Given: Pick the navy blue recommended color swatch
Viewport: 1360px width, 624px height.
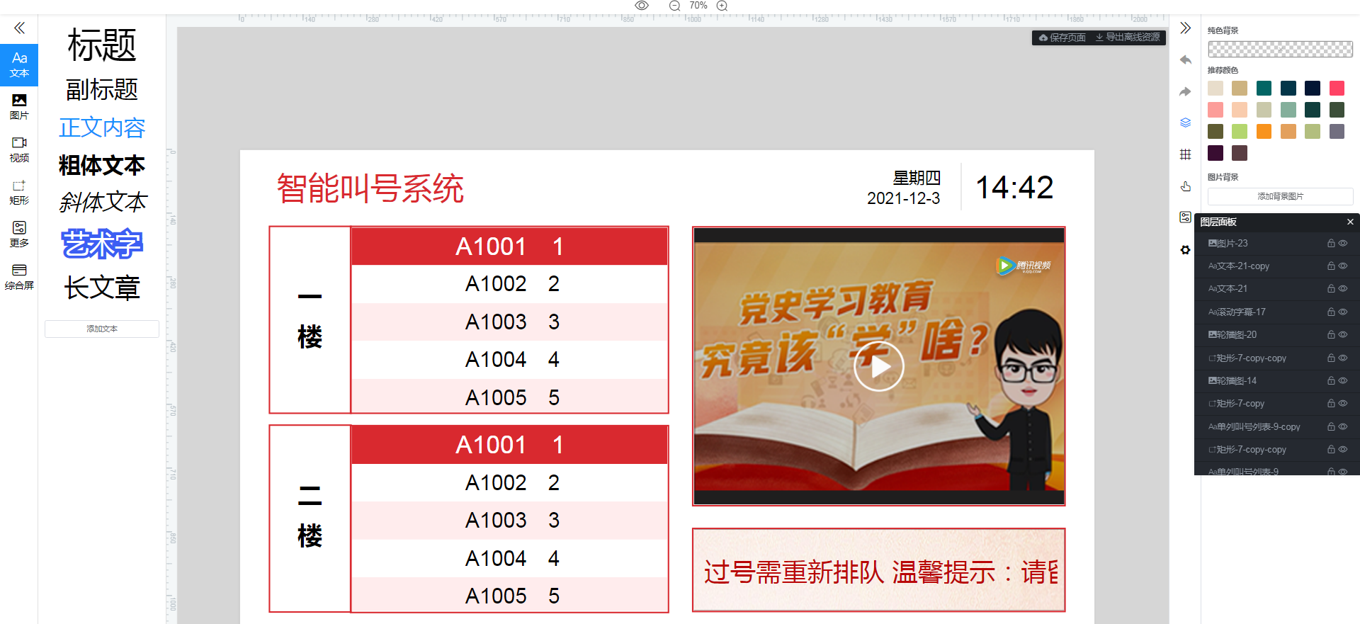Looking at the screenshot, I should pyautogui.click(x=1313, y=88).
